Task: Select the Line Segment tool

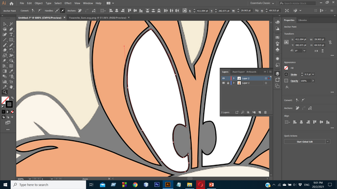Action: point(5,40)
